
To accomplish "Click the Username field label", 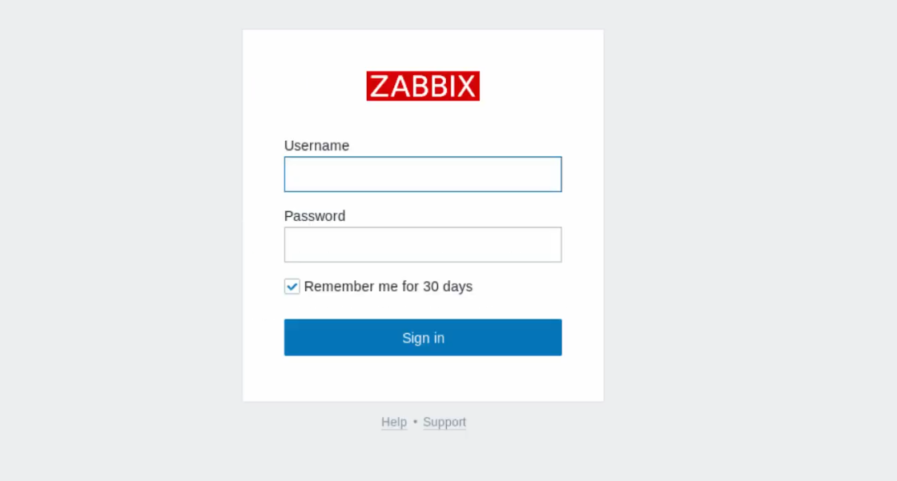I will tap(316, 146).
